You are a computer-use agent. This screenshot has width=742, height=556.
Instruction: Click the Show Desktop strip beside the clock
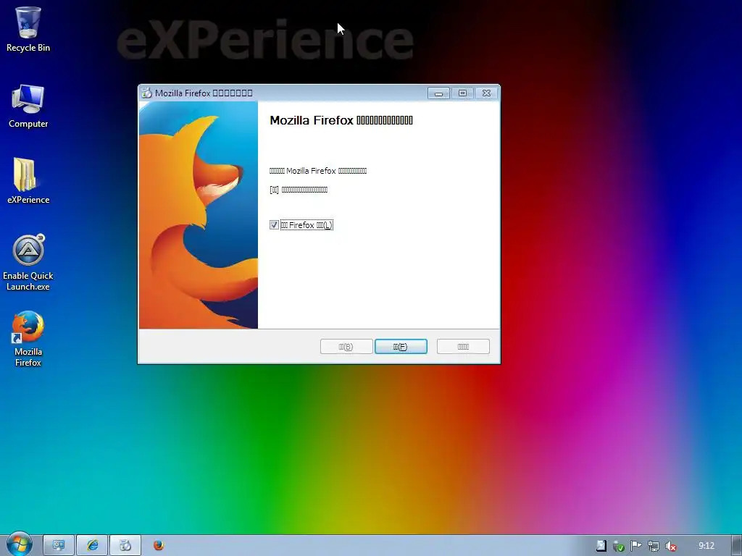(736, 546)
